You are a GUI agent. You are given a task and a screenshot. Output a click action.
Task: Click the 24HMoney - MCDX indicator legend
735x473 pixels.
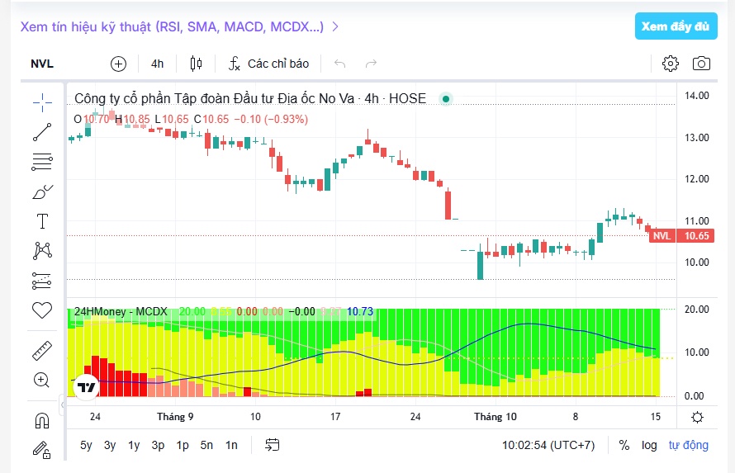click(x=121, y=311)
